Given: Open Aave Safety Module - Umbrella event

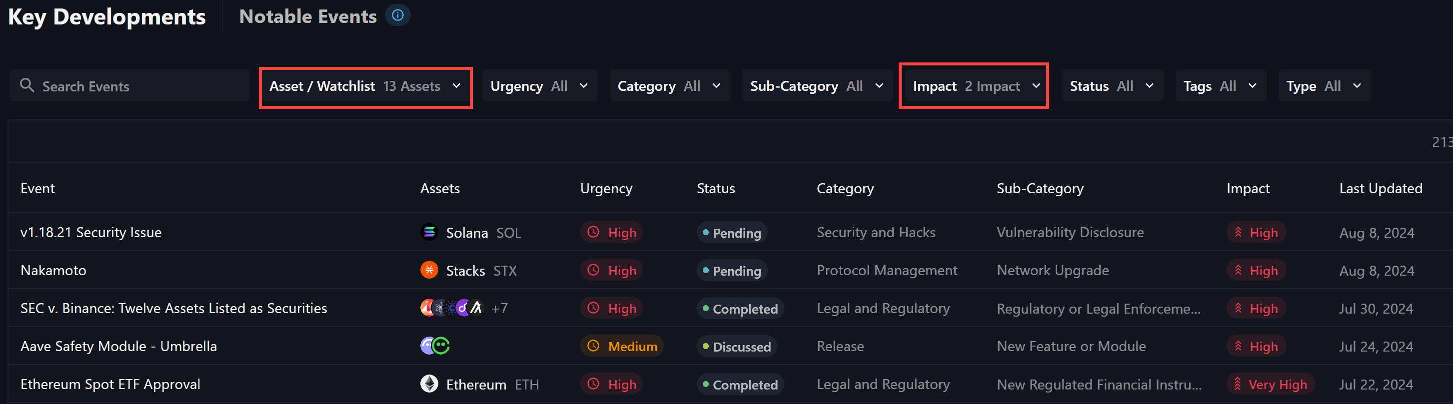Looking at the screenshot, I should [118, 346].
